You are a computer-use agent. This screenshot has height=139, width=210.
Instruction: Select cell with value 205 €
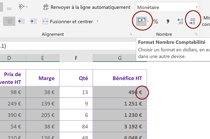coord(43,115)
